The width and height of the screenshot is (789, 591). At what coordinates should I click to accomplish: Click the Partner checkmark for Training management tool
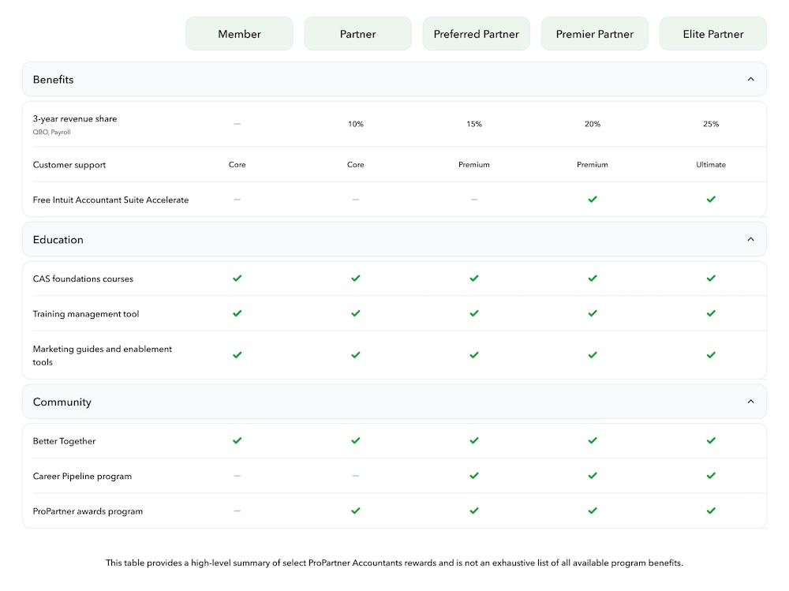(356, 313)
